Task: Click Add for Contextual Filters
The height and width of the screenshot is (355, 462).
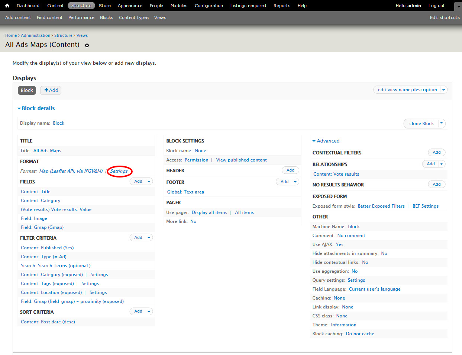Action: click(x=436, y=152)
